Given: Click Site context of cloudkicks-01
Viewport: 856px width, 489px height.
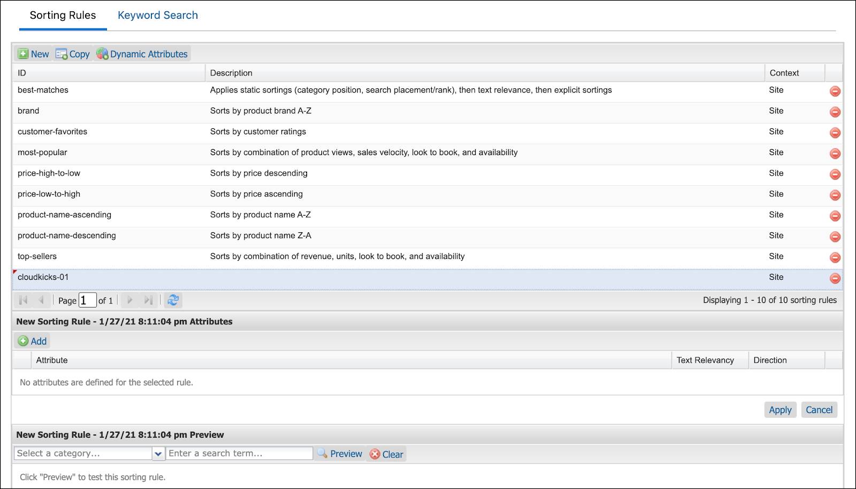Looking at the screenshot, I should click(776, 277).
